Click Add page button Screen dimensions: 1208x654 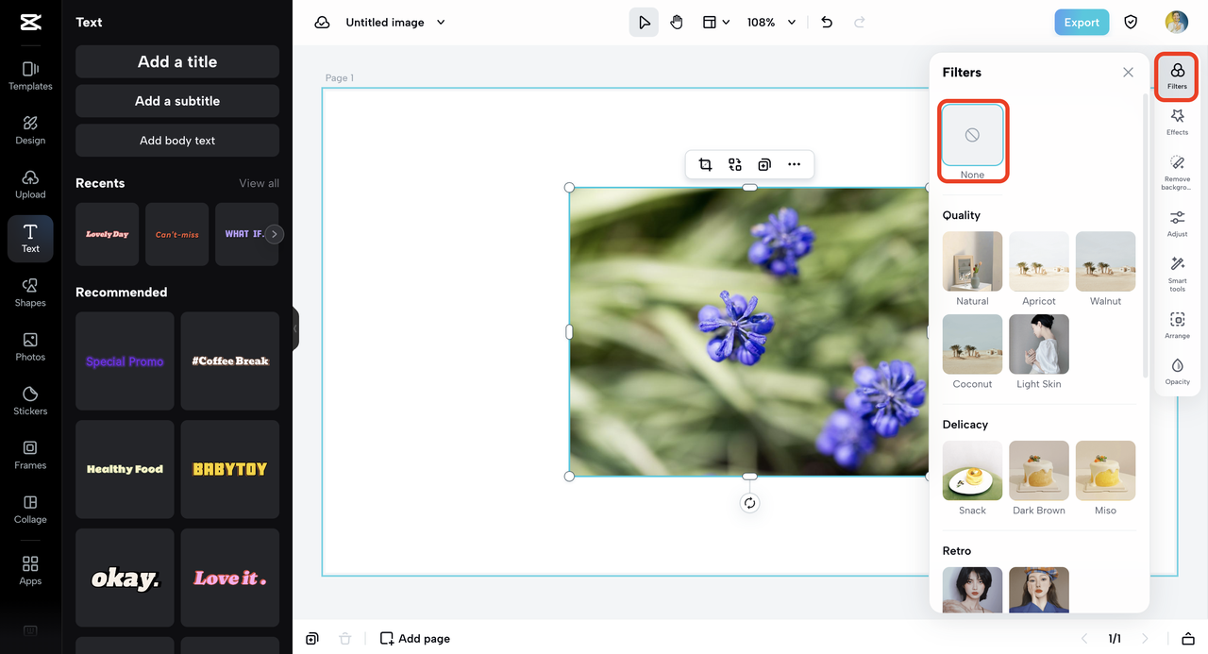click(415, 639)
